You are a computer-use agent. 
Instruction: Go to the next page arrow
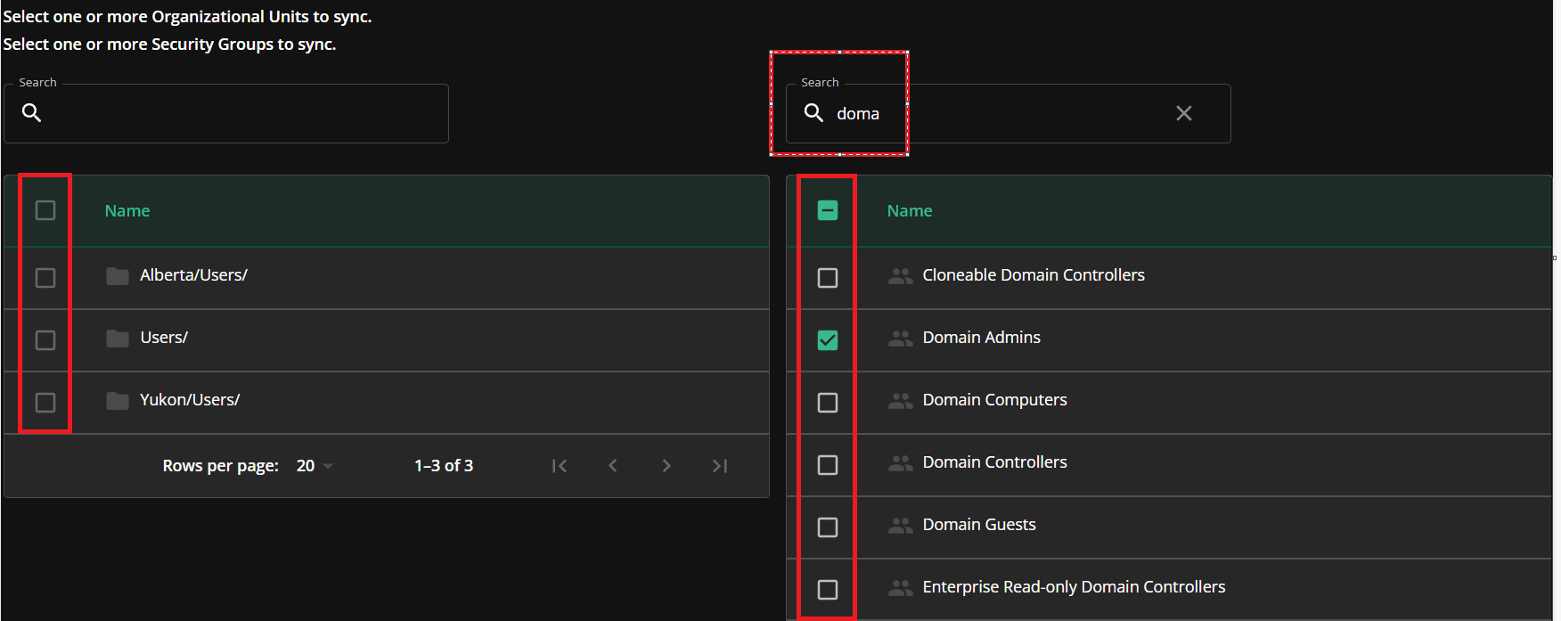666,466
